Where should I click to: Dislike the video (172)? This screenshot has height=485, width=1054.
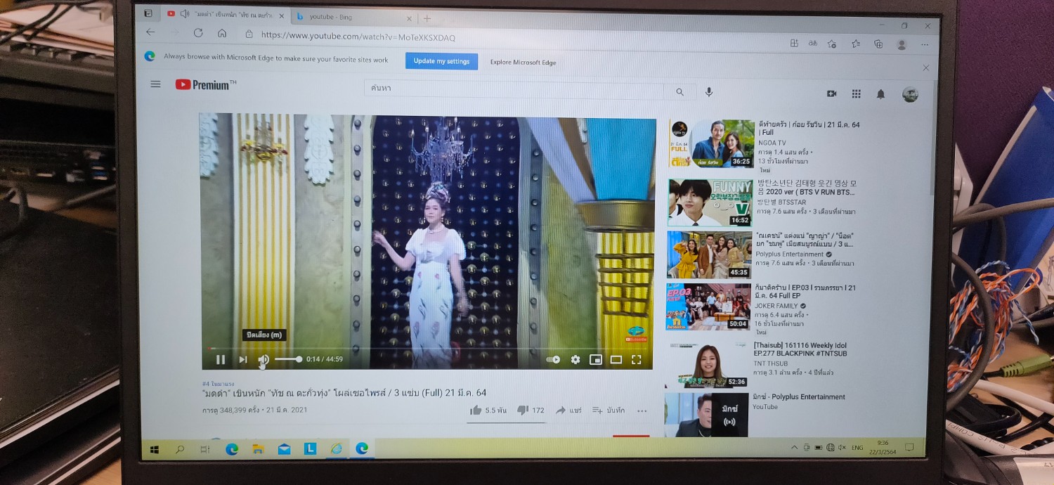point(531,410)
